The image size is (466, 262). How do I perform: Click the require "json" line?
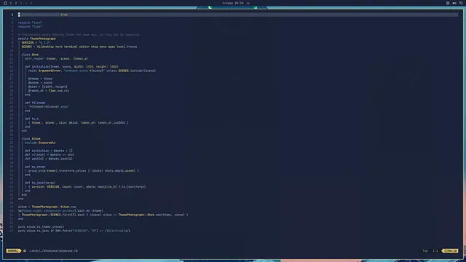pyautogui.click(x=30, y=23)
